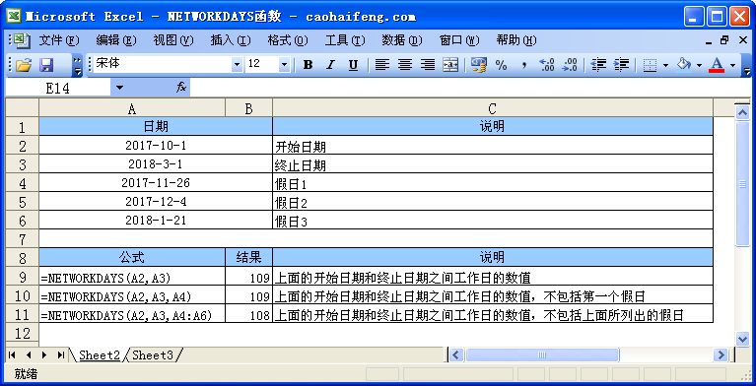Open the Insert Function fx button
The width and height of the screenshot is (756, 386).
click(x=181, y=89)
